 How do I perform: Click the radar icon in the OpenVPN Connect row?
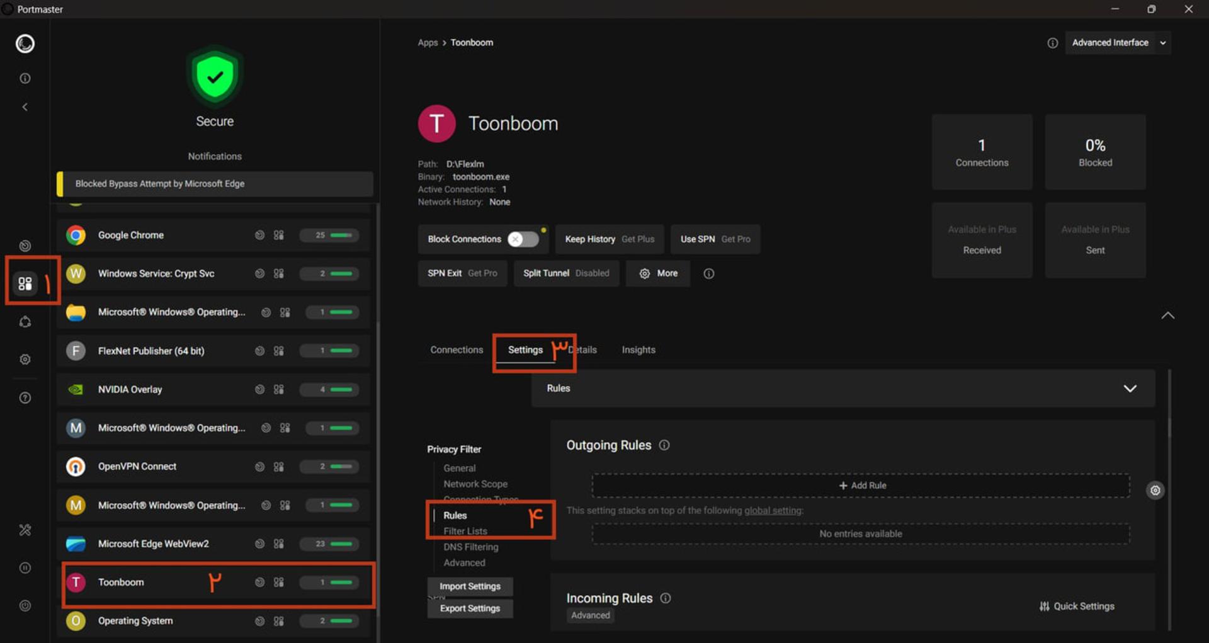click(259, 467)
